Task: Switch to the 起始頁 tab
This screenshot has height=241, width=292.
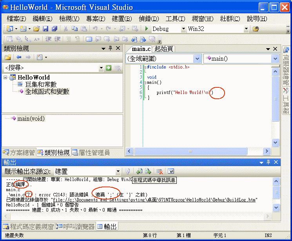Action: pyautogui.click(x=164, y=49)
